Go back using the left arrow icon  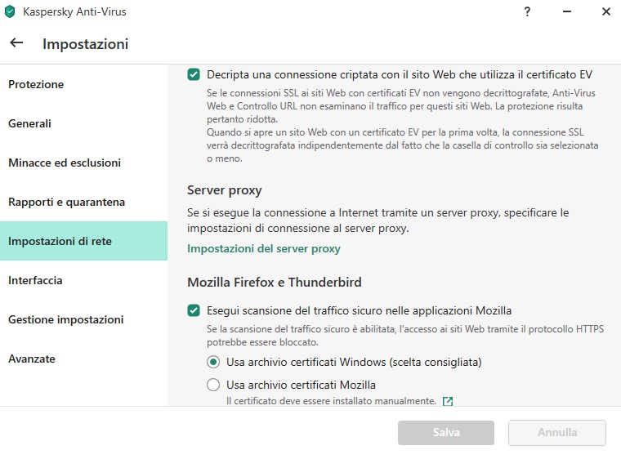[16, 42]
